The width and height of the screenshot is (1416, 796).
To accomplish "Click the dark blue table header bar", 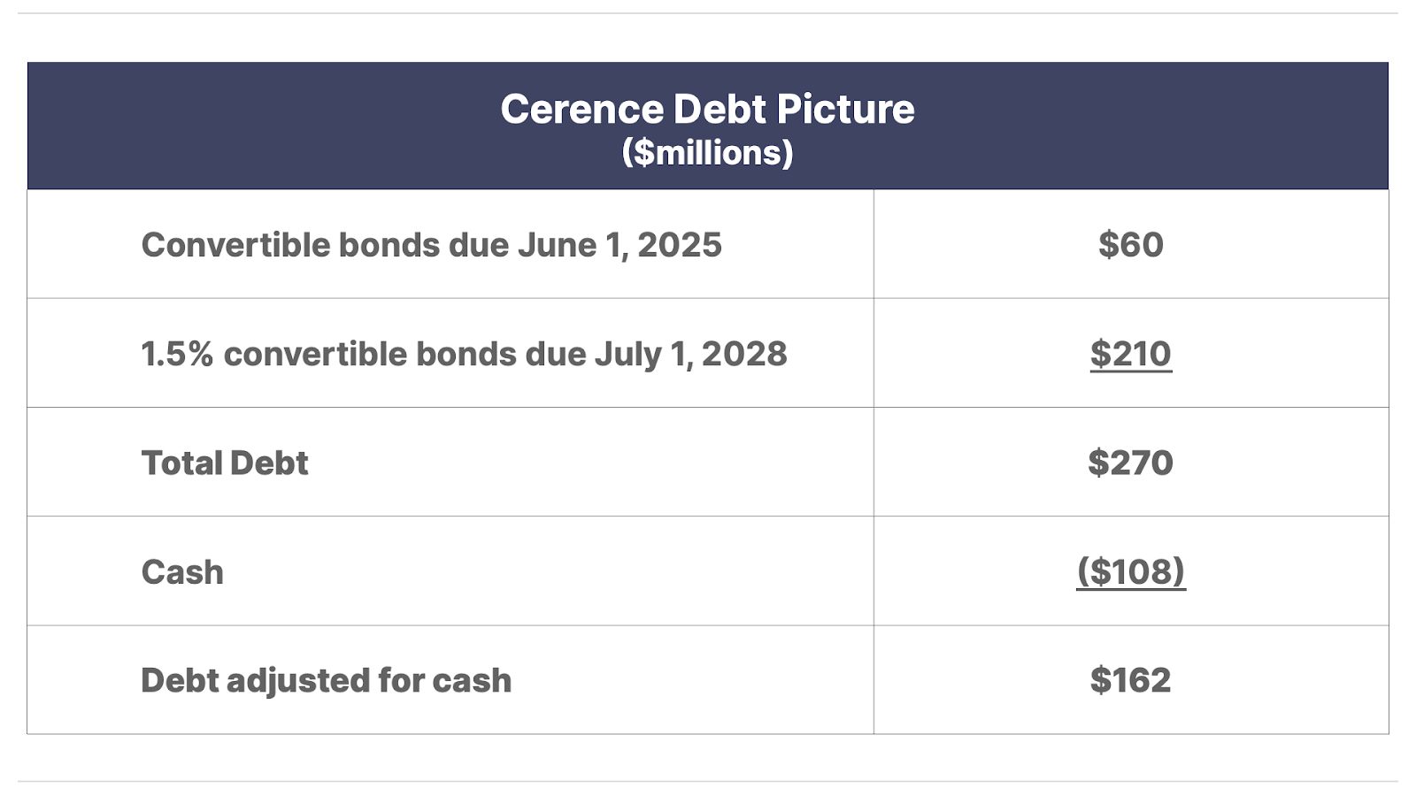I will [707, 126].
